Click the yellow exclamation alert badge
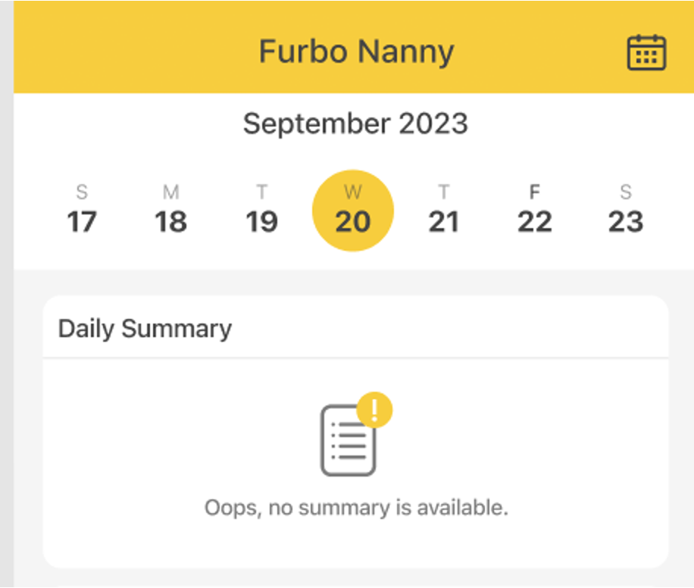694x588 pixels. tap(374, 410)
